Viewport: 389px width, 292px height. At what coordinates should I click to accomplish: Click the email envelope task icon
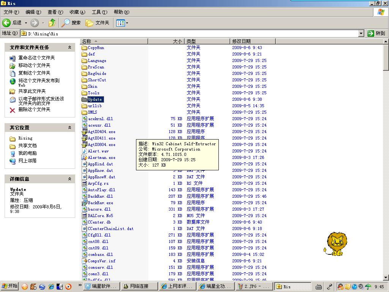click(13, 100)
